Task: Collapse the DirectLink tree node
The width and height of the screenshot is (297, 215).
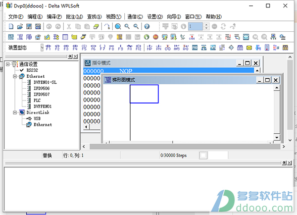Action: pyautogui.click(x=15, y=112)
